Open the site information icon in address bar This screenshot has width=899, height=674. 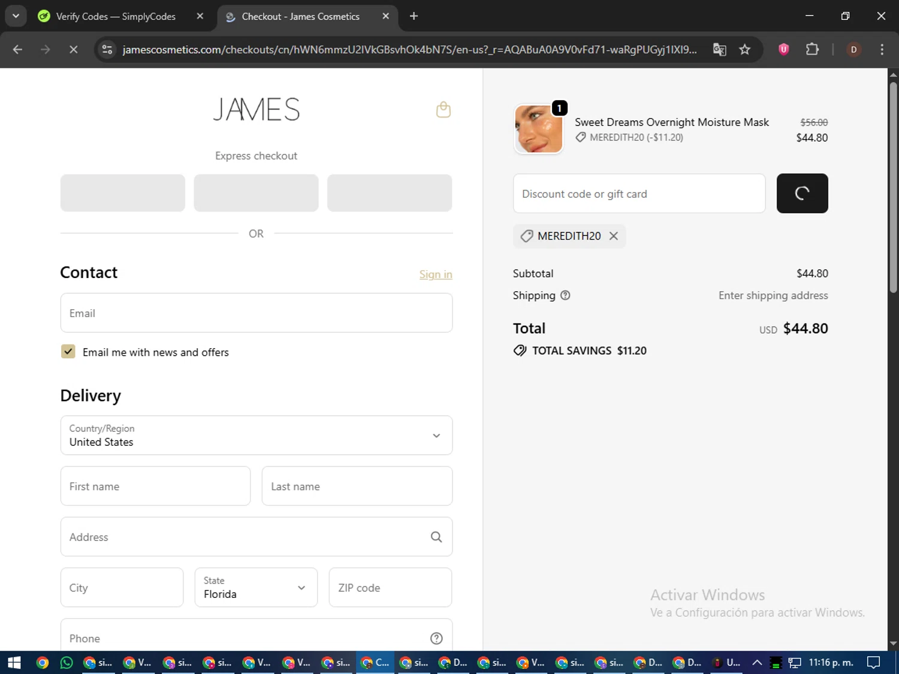[107, 50]
